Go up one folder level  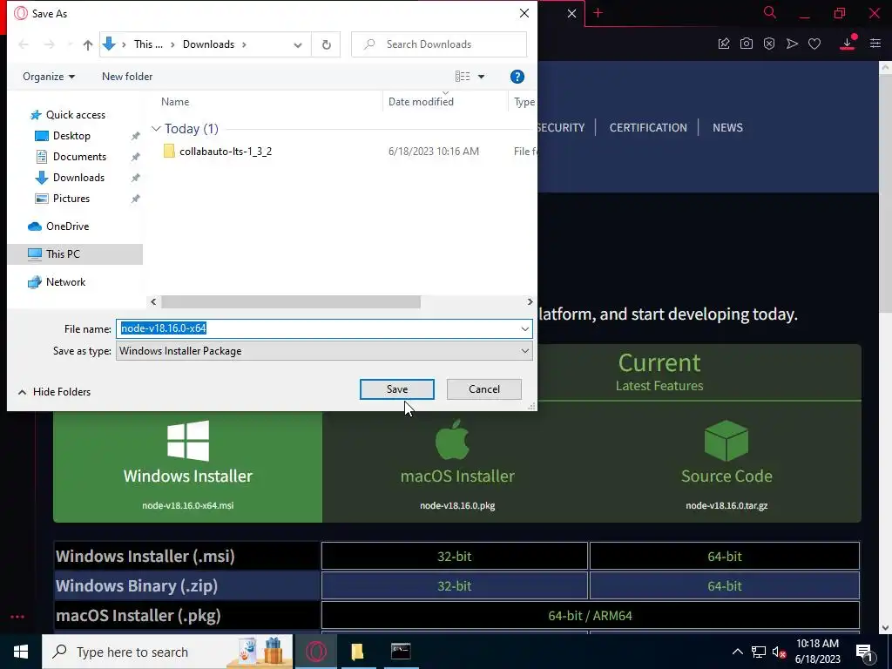point(88,44)
